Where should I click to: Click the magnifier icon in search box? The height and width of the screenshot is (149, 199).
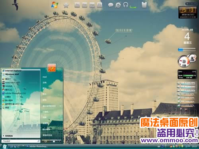39,141
